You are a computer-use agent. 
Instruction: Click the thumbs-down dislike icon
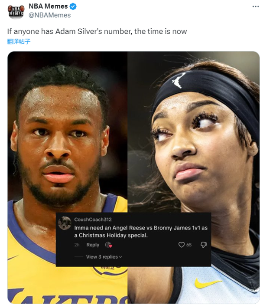(x=204, y=245)
